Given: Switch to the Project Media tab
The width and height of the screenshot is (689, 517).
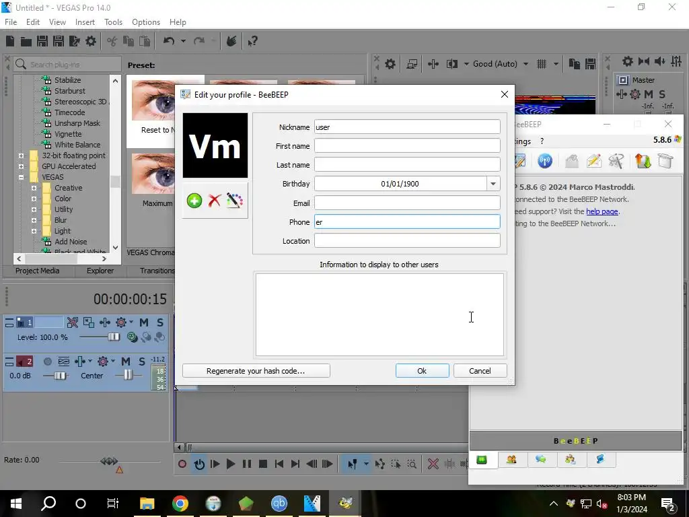Looking at the screenshot, I should [x=38, y=271].
